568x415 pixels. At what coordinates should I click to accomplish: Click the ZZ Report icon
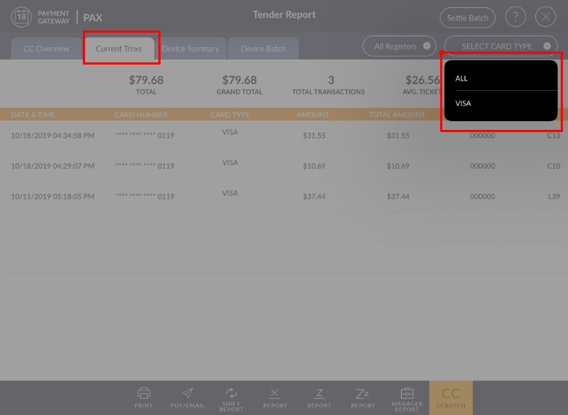pos(363,394)
